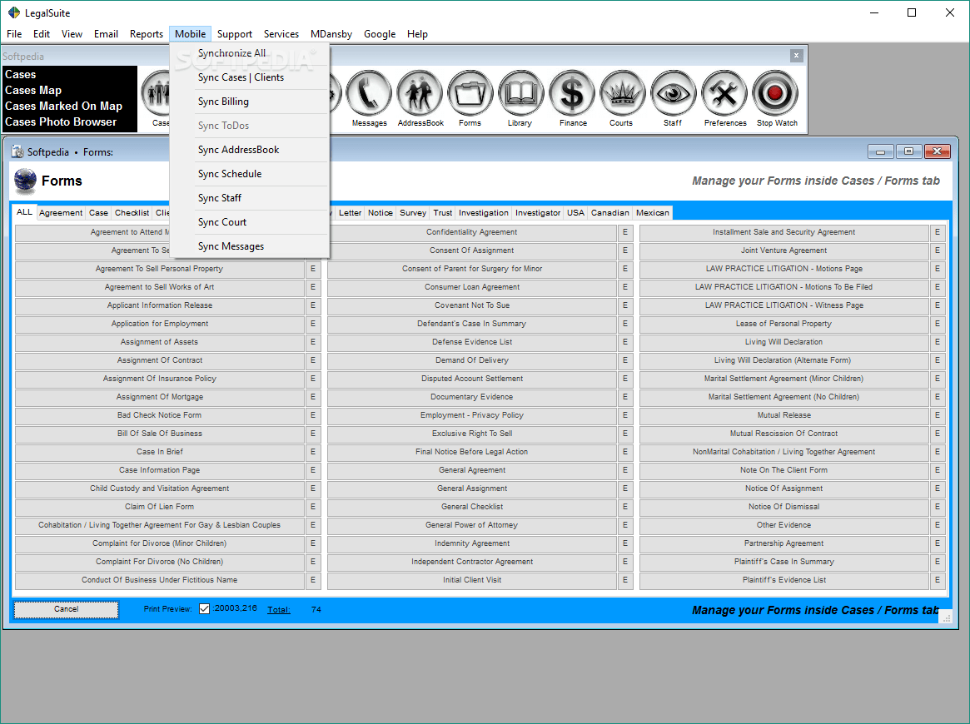Viewport: 970px width, 724px height.
Task: Uncheck the Print Preview checkbox
Action: [x=204, y=609]
